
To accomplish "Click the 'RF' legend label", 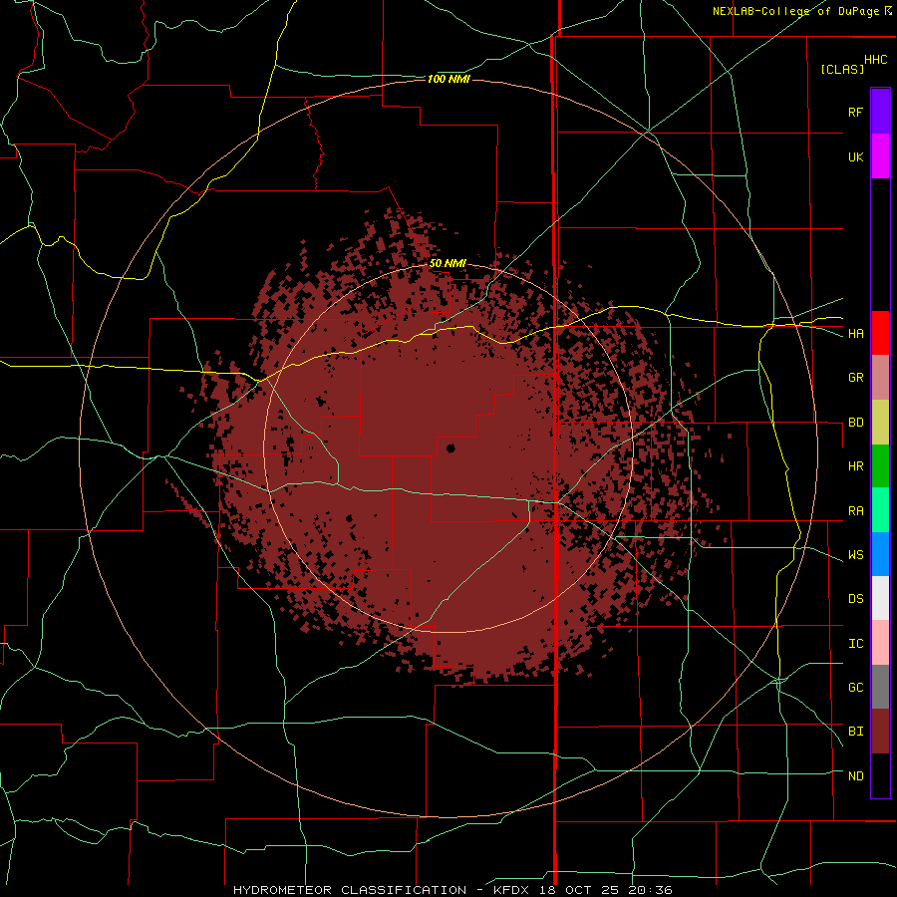I will [855, 112].
